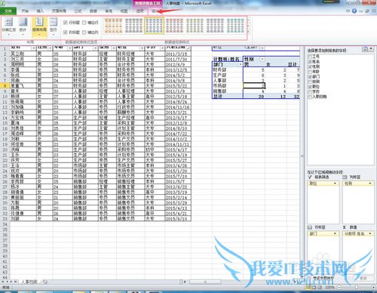Select the highlighted blue pivot table style
This screenshot has width=377, height=293.
[154, 26]
